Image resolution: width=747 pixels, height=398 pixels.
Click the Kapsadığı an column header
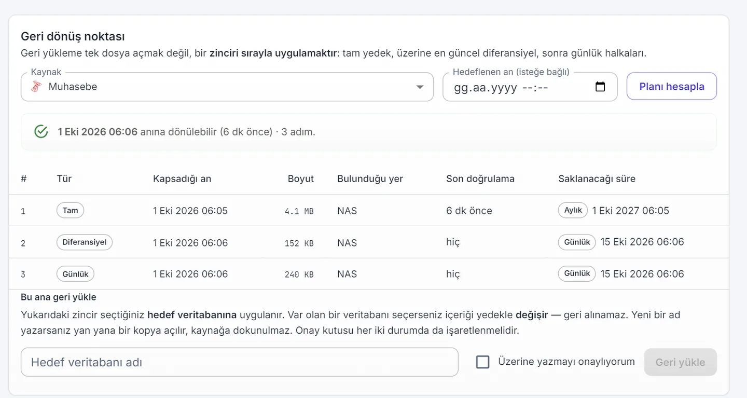(x=182, y=179)
